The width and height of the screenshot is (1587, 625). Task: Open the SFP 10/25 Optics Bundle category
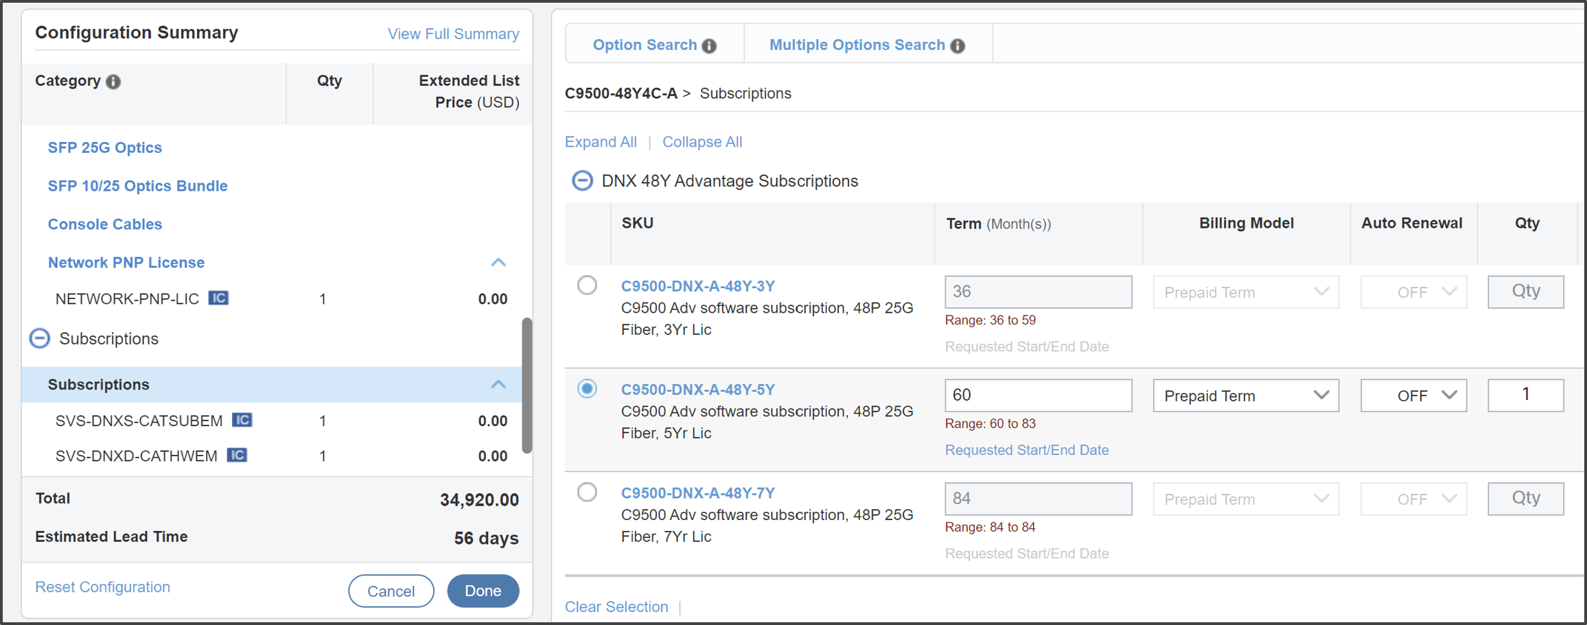[x=138, y=186]
